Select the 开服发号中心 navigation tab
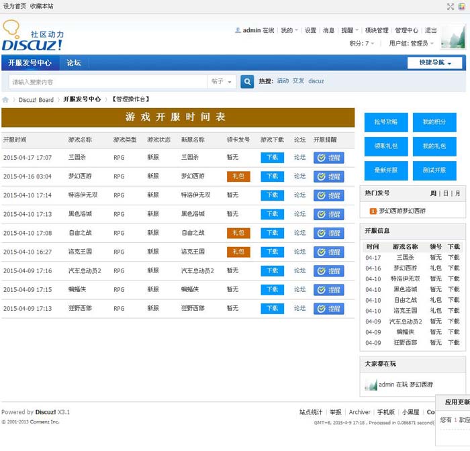This screenshot has width=470, height=451. click(30, 63)
